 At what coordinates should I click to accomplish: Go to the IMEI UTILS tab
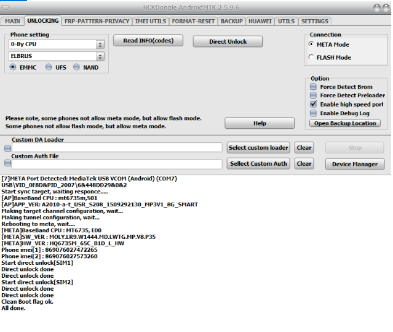[x=151, y=21]
